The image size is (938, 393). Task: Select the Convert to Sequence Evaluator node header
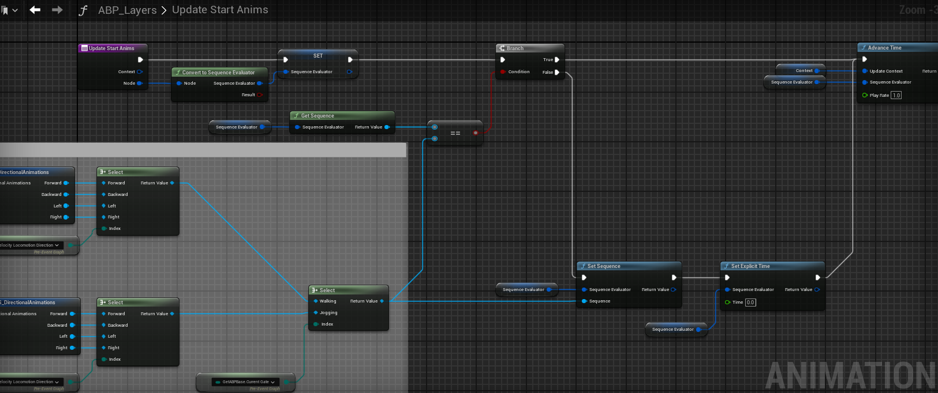tap(220, 73)
